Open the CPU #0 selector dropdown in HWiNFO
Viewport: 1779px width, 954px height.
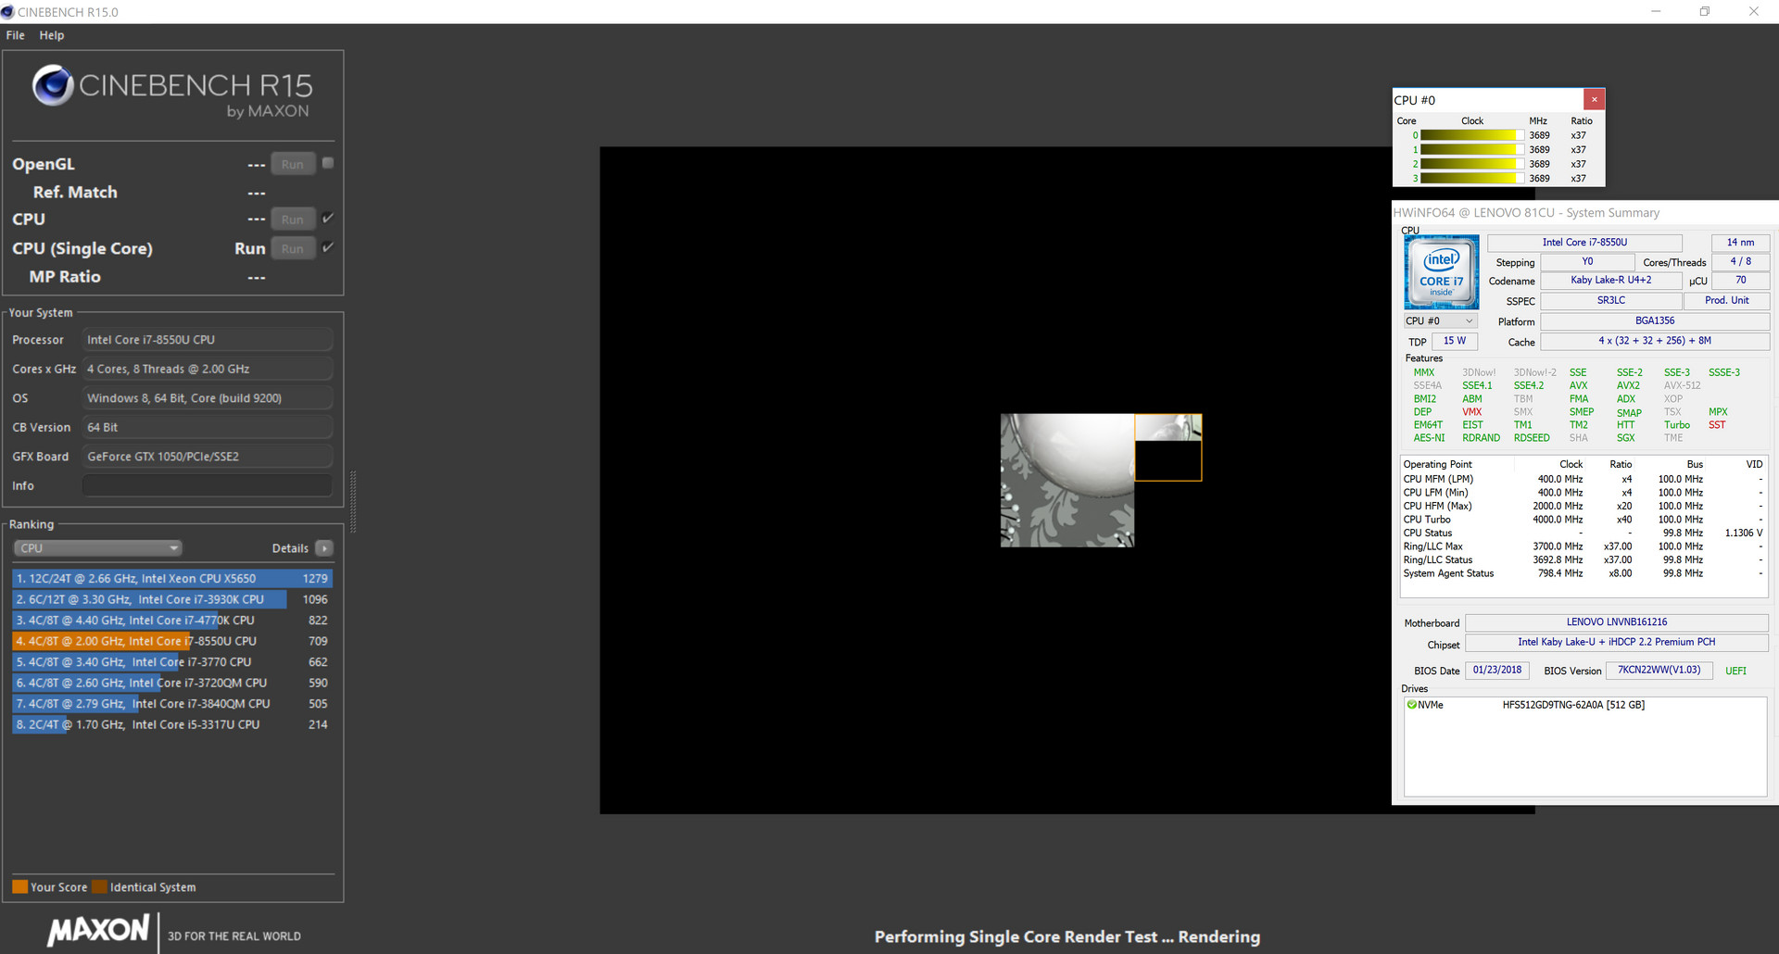[x=1440, y=321]
